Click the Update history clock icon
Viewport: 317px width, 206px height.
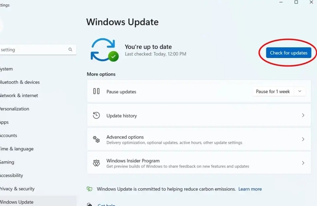pyautogui.click(x=96, y=115)
